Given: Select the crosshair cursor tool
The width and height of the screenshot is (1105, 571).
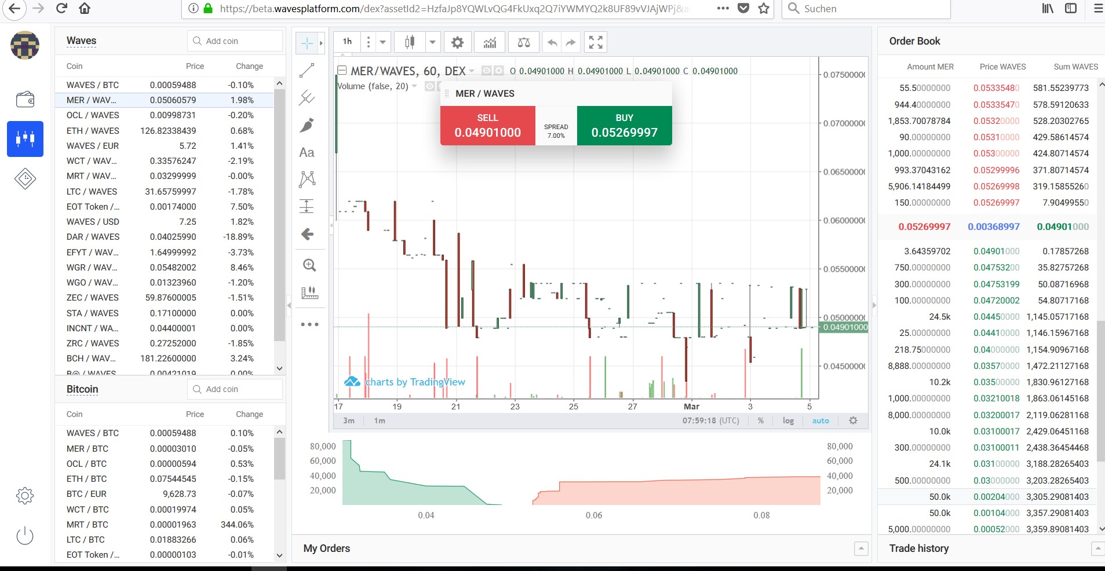Looking at the screenshot, I should (x=307, y=43).
